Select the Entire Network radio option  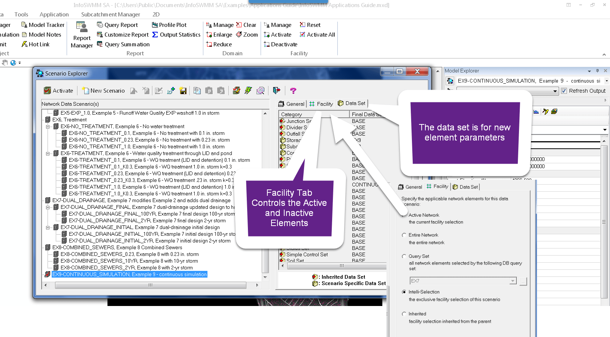coord(404,235)
